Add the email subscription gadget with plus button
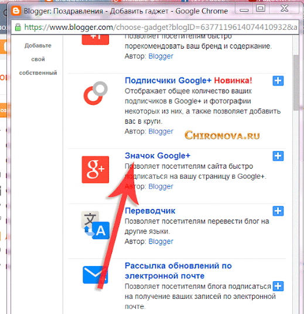The width and height of the screenshot is (304, 314). [278, 286]
